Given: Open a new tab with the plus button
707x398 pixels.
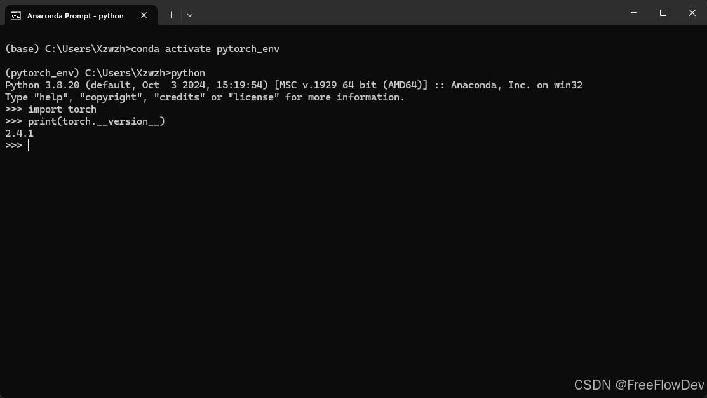Looking at the screenshot, I should click(171, 15).
